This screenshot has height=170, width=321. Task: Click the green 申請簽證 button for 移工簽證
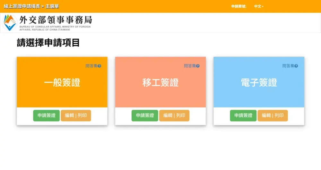(145, 115)
